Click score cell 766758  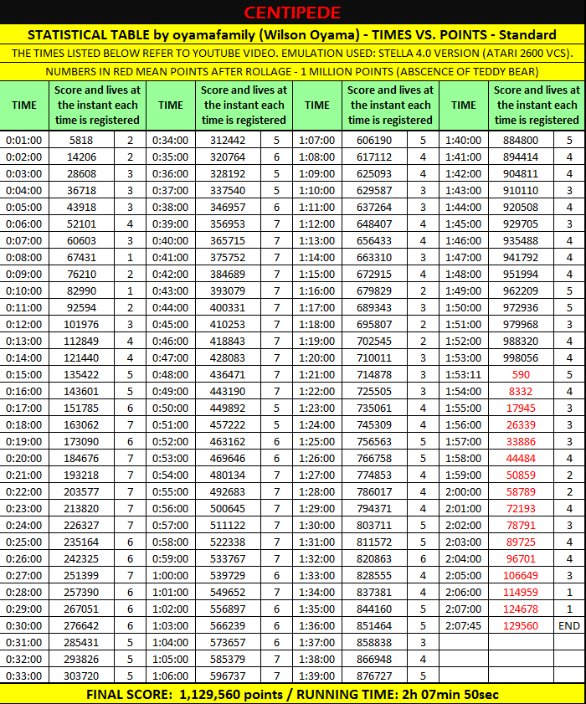374,458
